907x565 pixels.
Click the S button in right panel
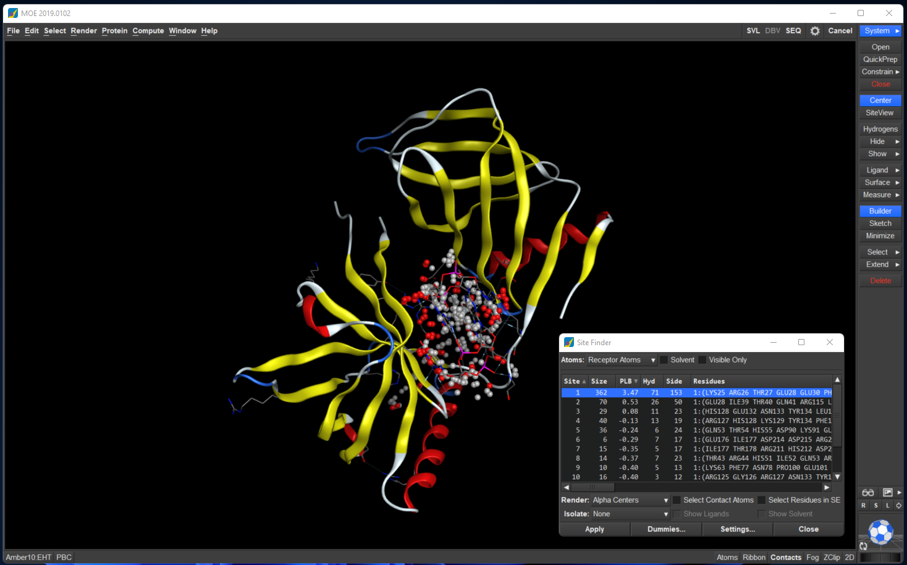(x=875, y=505)
